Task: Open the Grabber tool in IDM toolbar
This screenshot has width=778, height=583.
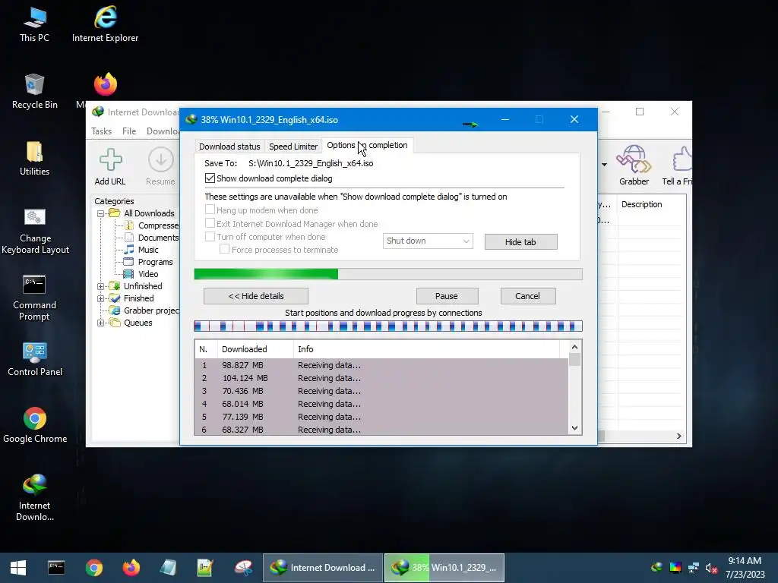Action: click(x=634, y=165)
